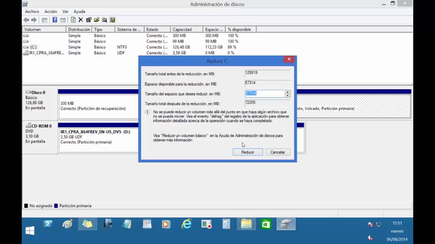Click the last toolbar settings-list icon
The width and height of the screenshot is (435, 244).
[x=112, y=20]
